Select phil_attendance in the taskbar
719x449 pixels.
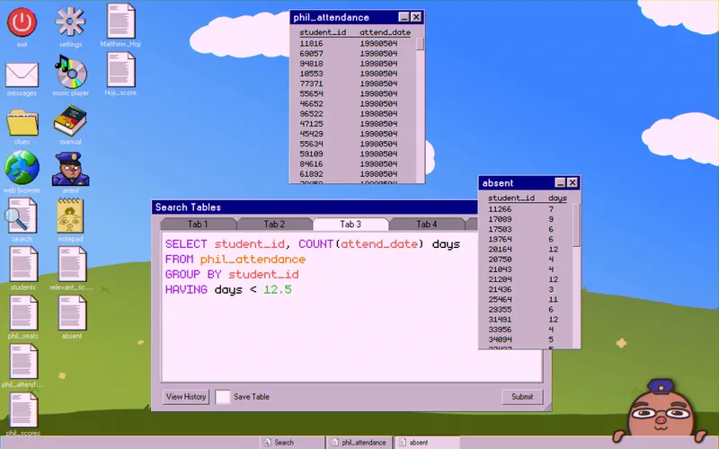click(x=359, y=443)
